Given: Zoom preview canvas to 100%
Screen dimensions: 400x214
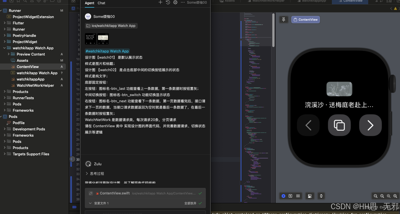Looking at the screenshot, I should 382,196.
